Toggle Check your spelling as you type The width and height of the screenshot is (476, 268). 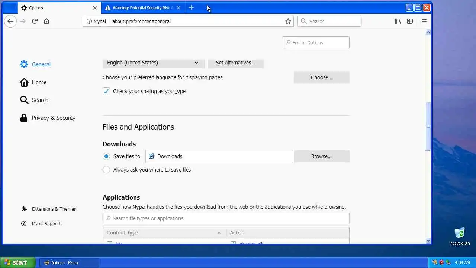click(x=106, y=91)
